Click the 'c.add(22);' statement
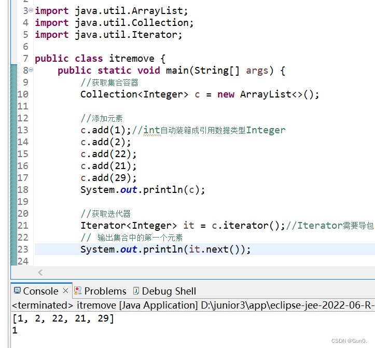 coord(108,154)
